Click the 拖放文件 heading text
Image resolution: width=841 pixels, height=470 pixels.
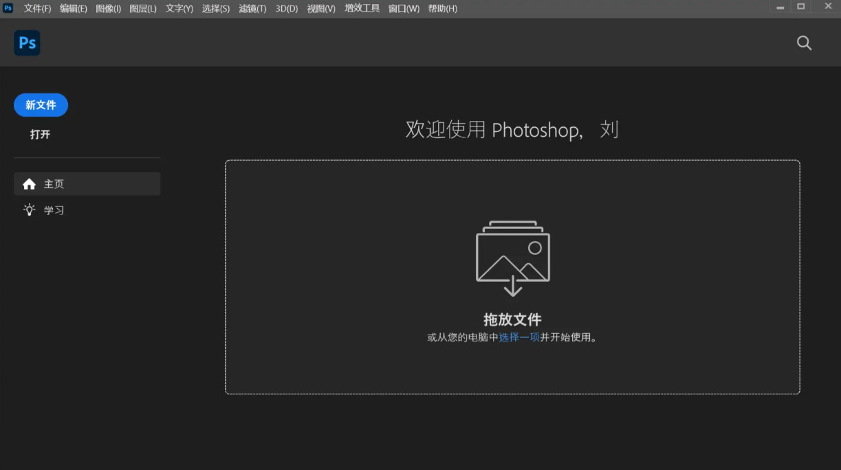click(513, 320)
